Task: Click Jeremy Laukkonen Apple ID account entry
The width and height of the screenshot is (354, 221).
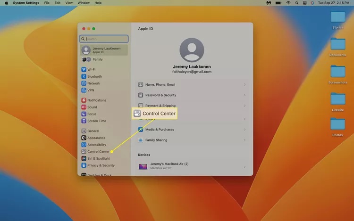Action: 104,50
